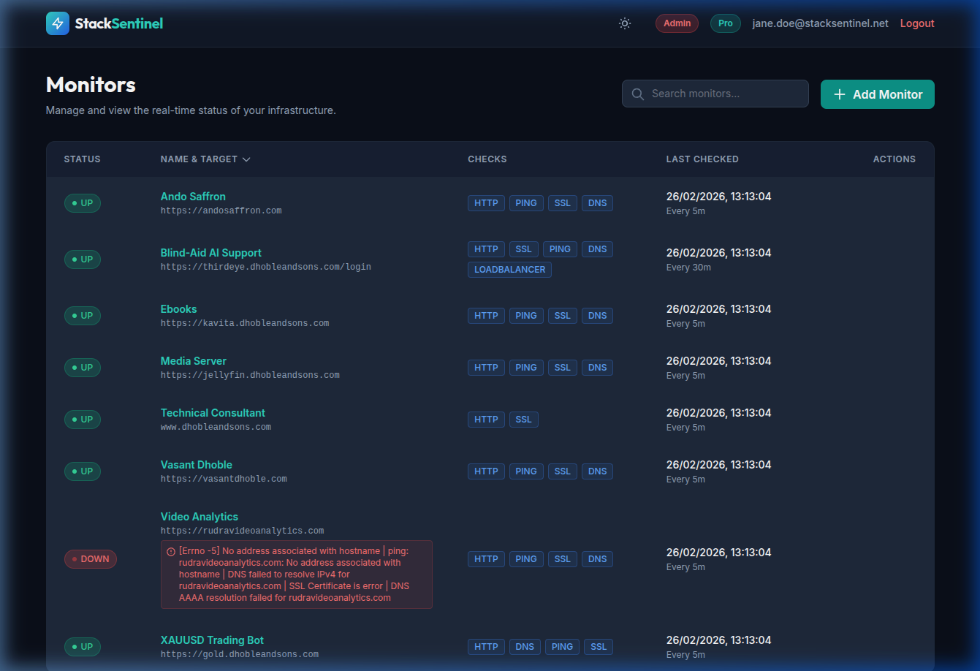Click the PING tag in Ebooks row
The height and width of the screenshot is (671, 980).
[x=526, y=316]
